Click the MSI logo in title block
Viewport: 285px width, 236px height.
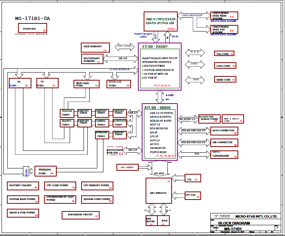click(x=222, y=216)
